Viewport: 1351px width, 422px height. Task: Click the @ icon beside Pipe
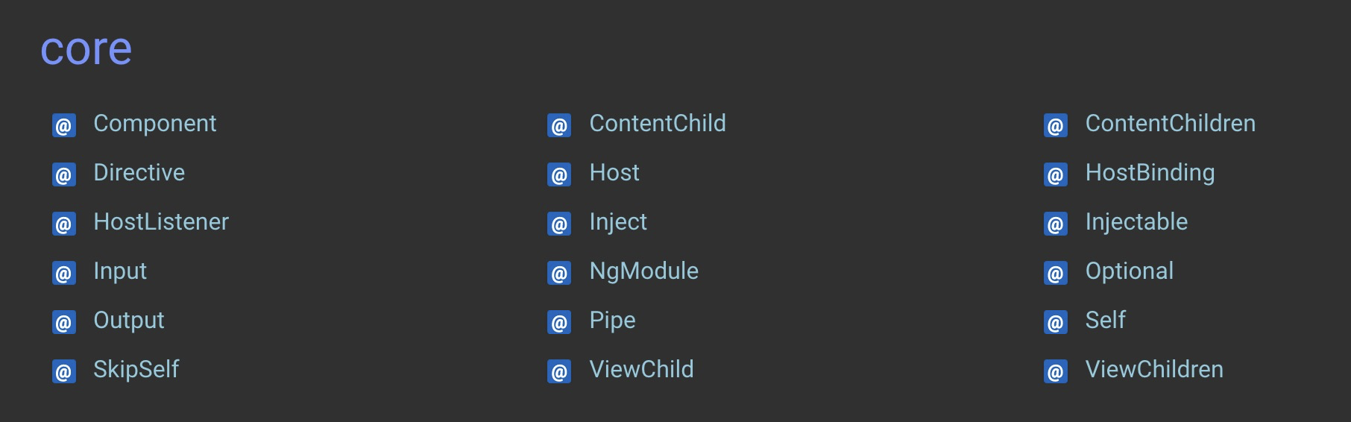pyautogui.click(x=559, y=322)
